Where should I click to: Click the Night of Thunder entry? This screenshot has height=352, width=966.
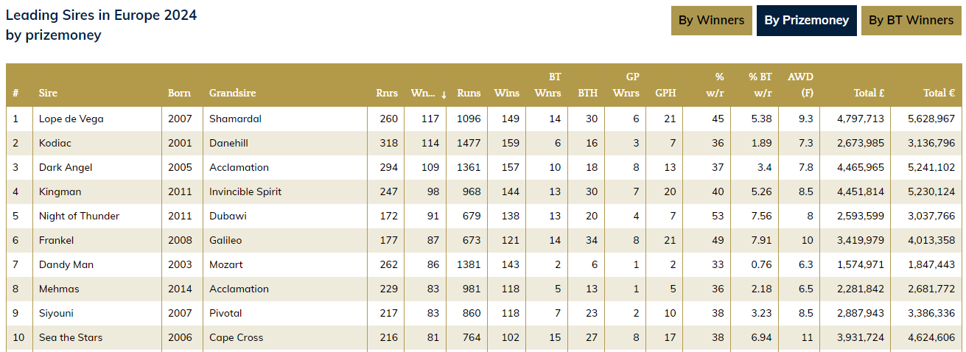pos(79,216)
